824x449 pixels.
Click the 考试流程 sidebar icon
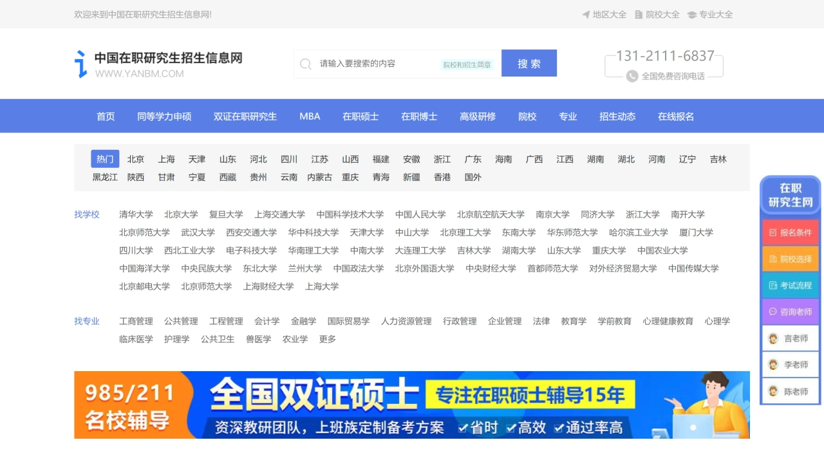pyautogui.click(x=773, y=285)
